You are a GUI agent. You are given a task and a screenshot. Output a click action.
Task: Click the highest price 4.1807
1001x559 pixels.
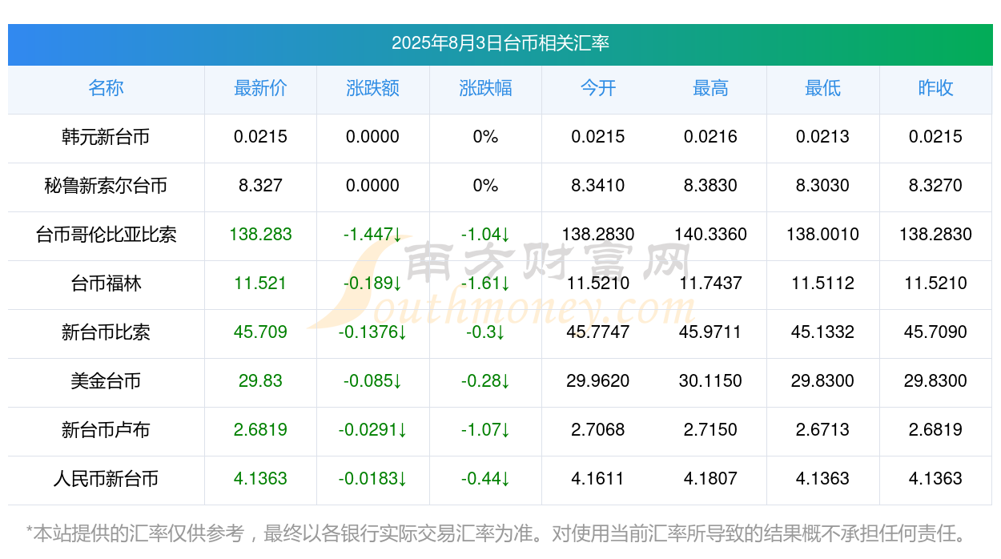pyautogui.click(x=710, y=479)
